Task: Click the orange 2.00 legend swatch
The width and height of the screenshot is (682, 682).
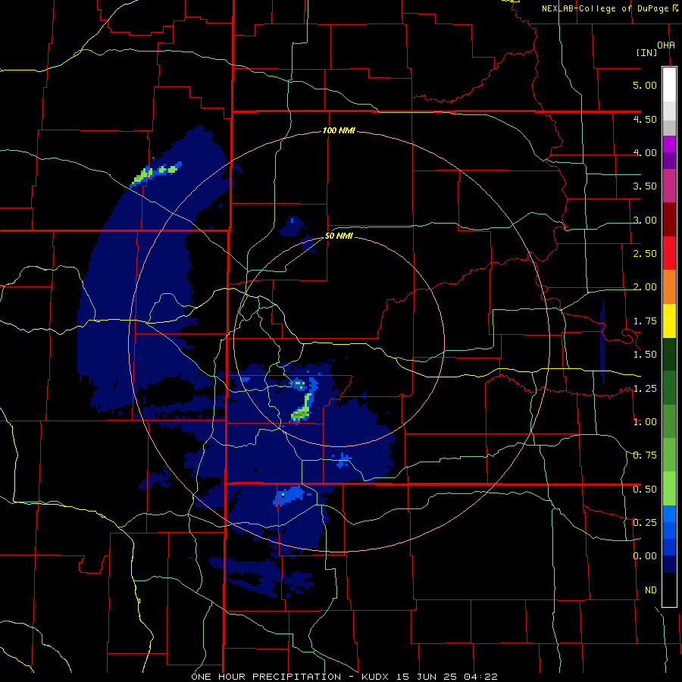Action: (669, 286)
